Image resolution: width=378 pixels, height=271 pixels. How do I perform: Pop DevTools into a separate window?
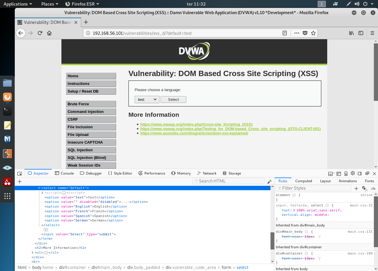(367, 173)
